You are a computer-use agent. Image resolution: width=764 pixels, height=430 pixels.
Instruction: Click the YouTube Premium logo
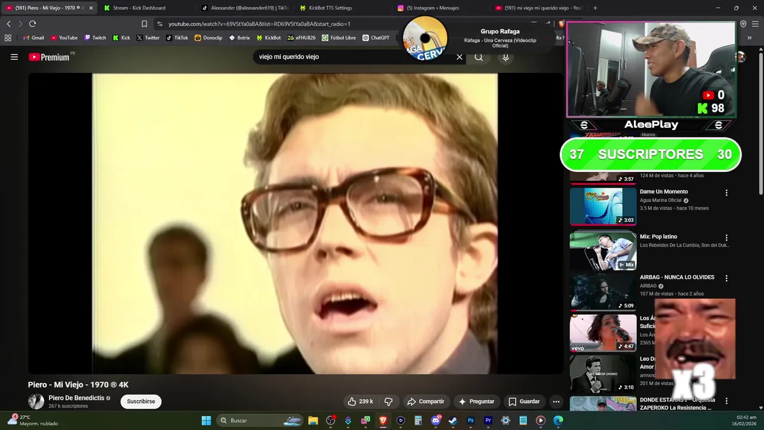coord(49,57)
